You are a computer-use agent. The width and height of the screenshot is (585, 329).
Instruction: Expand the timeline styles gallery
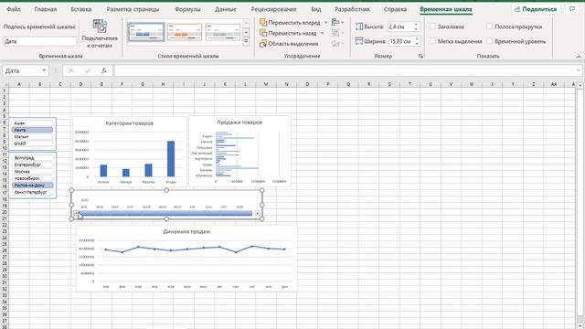click(246, 41)
